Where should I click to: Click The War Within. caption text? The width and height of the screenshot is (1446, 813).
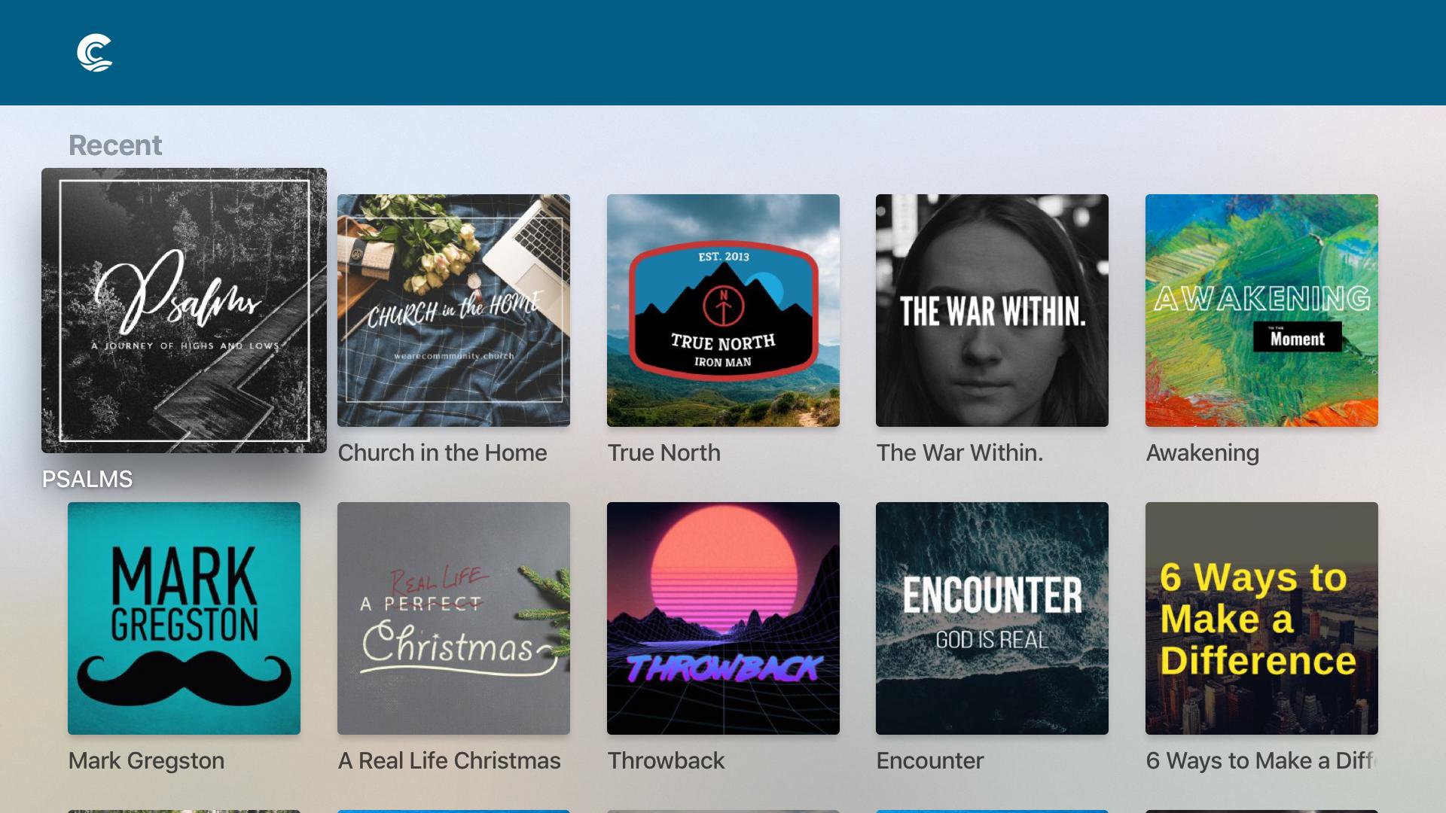pyautogui.click(x=959, y=452)
